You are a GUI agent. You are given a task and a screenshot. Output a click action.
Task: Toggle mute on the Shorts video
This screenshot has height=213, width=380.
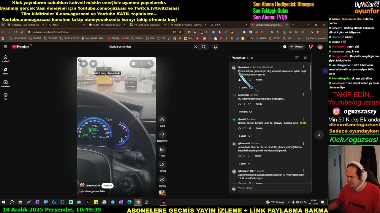pos(94,64)
